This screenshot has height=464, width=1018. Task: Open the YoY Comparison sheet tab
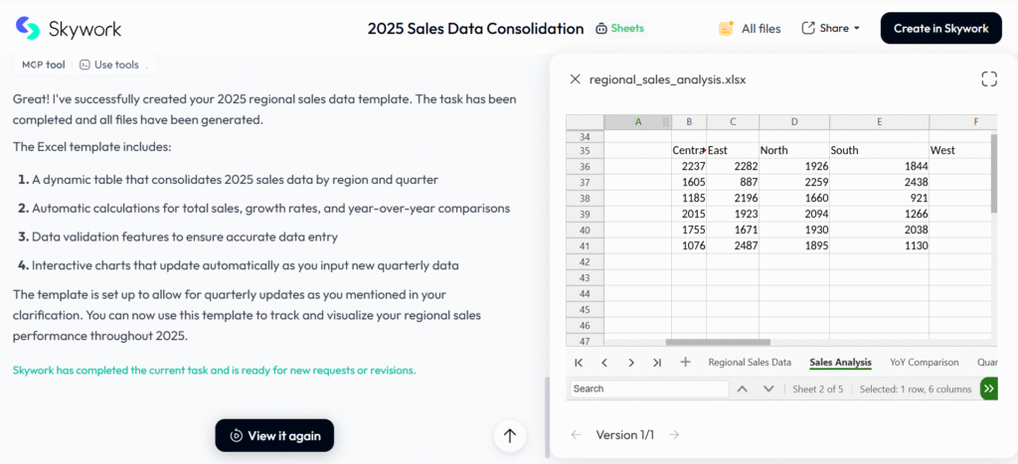[924, 363]
